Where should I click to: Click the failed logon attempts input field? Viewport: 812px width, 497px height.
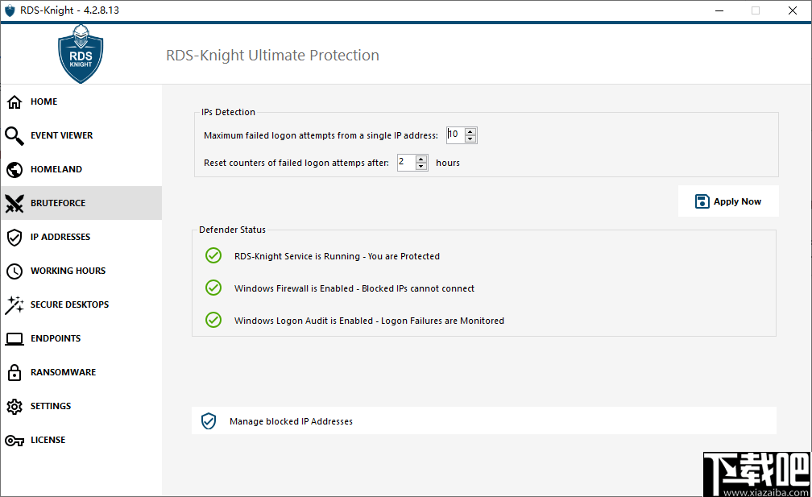[455, 135]
